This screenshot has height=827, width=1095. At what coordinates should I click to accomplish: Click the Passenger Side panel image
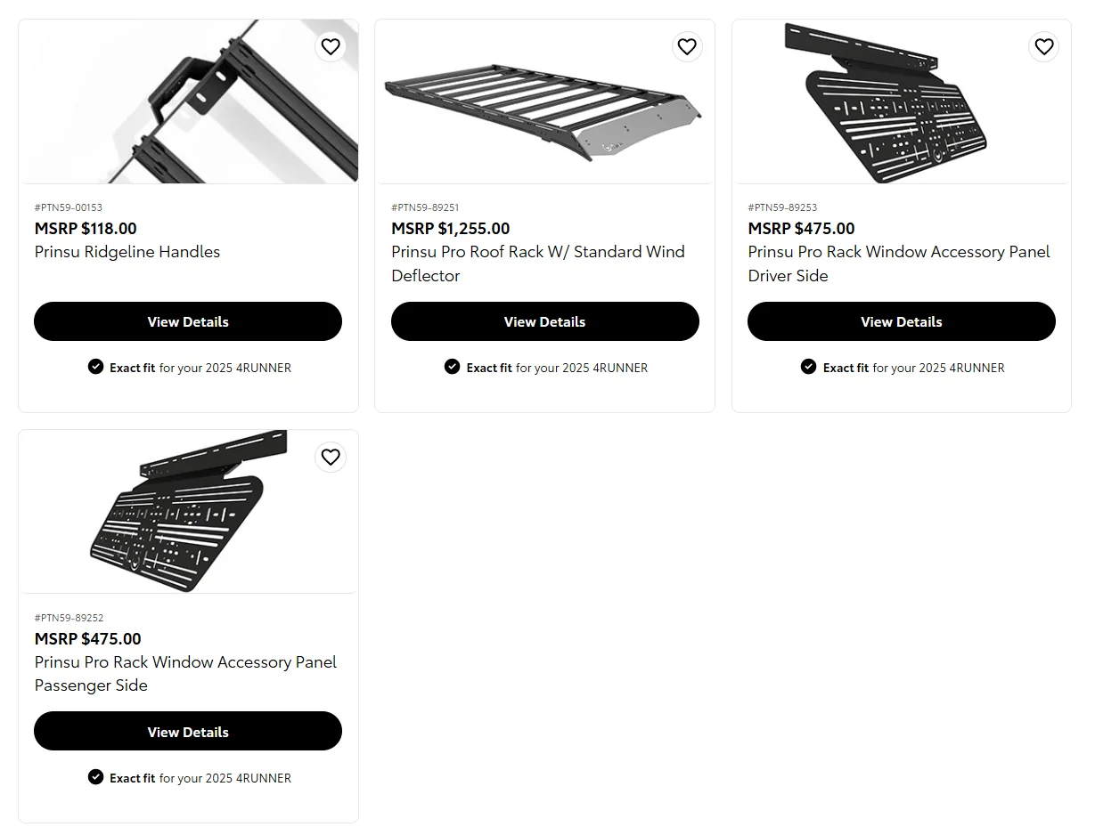pyautogui.click(x=188, y=511)
